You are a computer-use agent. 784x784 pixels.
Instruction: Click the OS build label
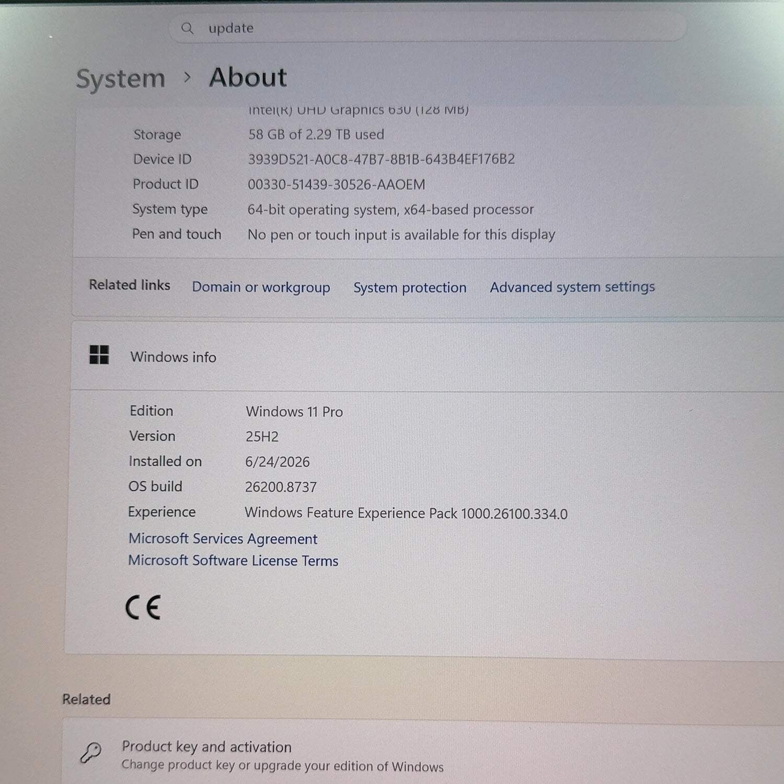(155, 486)
